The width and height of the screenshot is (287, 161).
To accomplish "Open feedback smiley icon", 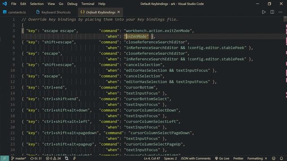I will (274, 158).
